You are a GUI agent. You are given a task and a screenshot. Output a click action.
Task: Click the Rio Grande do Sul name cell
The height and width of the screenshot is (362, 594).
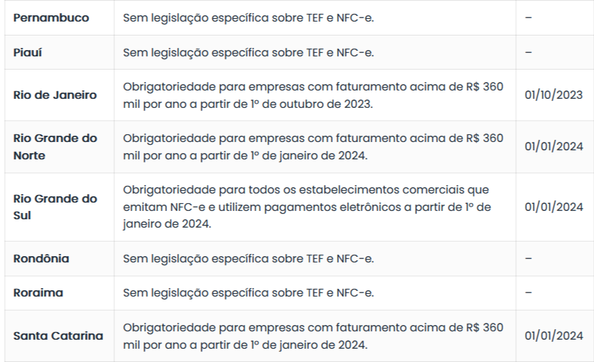[55, 207]
